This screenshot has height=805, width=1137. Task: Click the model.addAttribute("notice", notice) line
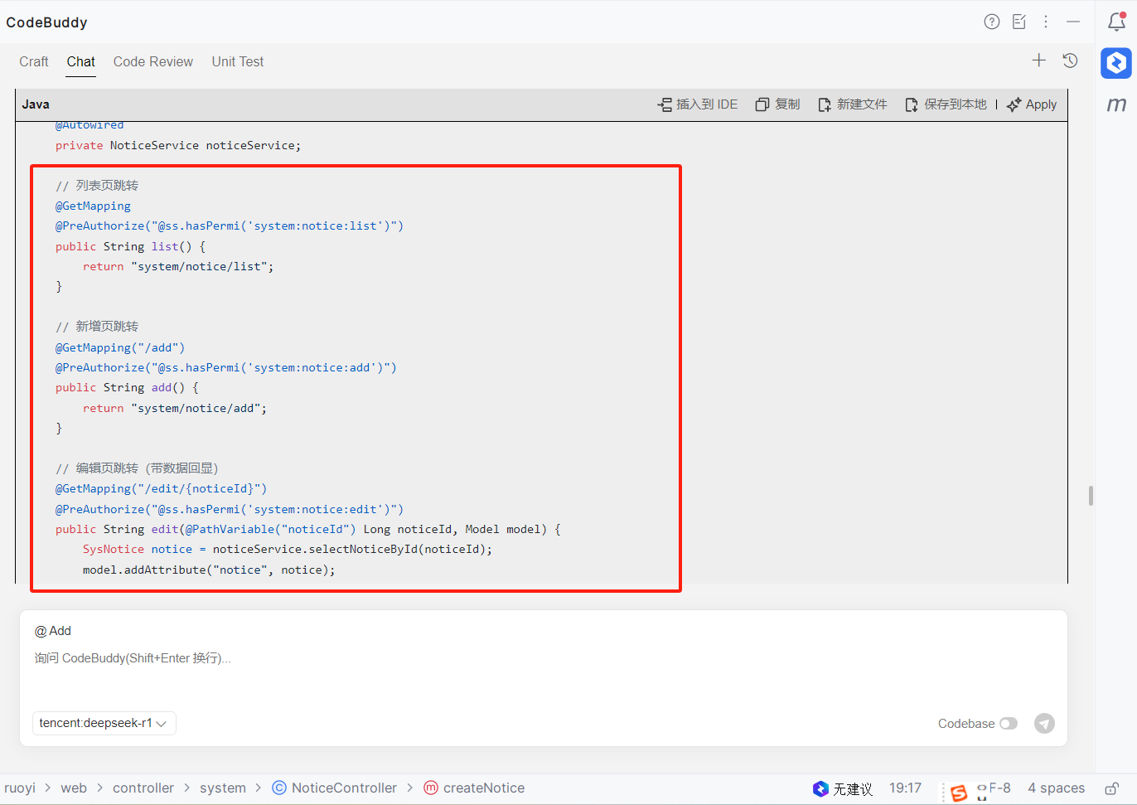(x=209, y=570)
